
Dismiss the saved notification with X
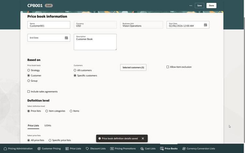143,138
